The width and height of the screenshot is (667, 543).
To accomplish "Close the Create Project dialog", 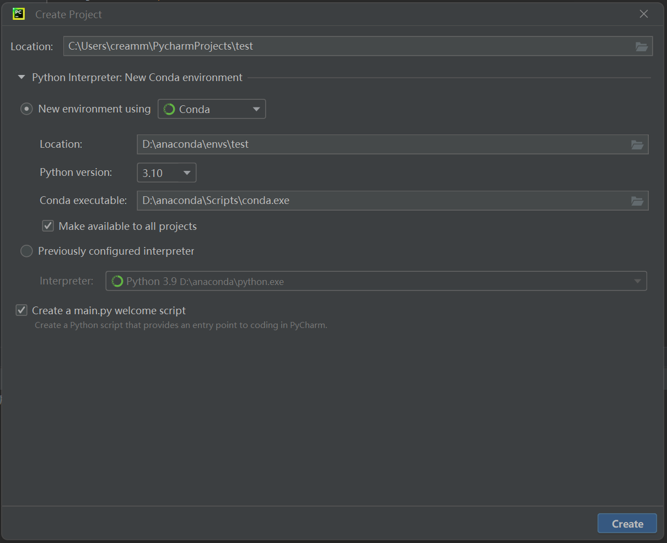I will 643,14.
